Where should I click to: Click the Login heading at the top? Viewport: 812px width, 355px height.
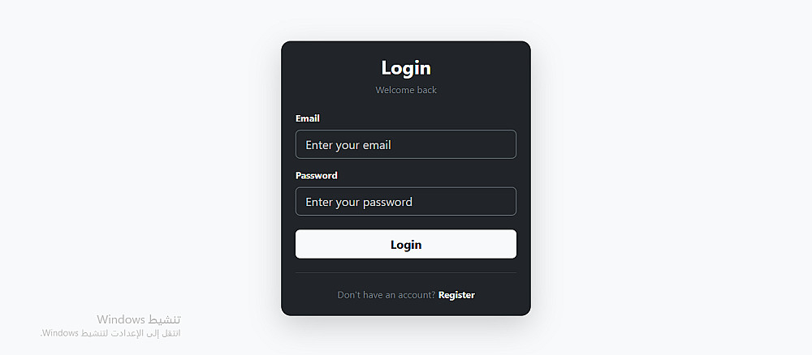click(x=406, y=68)
